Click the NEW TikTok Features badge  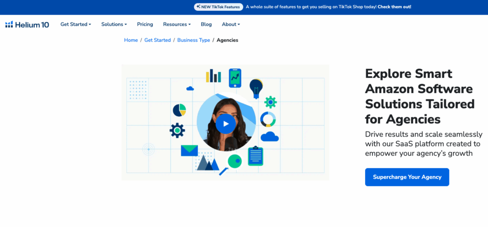coord(219,7)
